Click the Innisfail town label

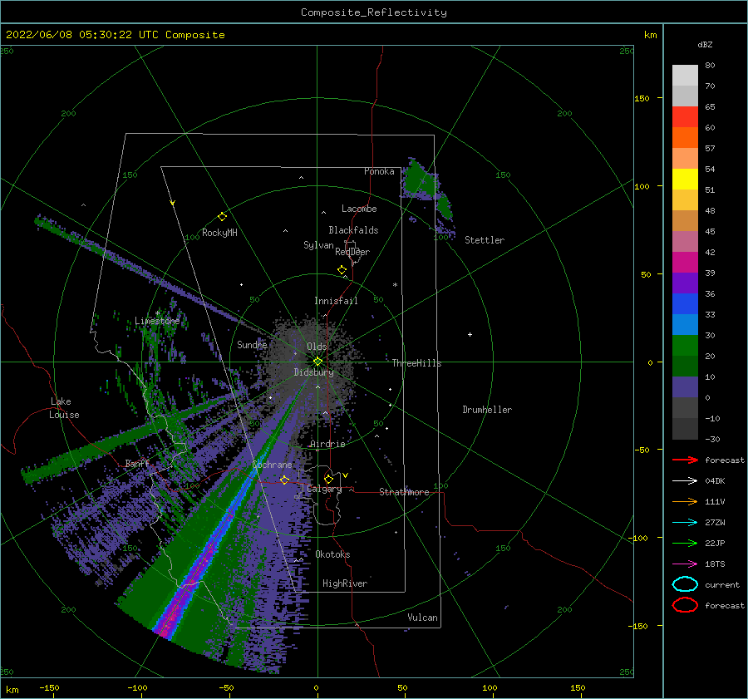click(x=336, y=301)
